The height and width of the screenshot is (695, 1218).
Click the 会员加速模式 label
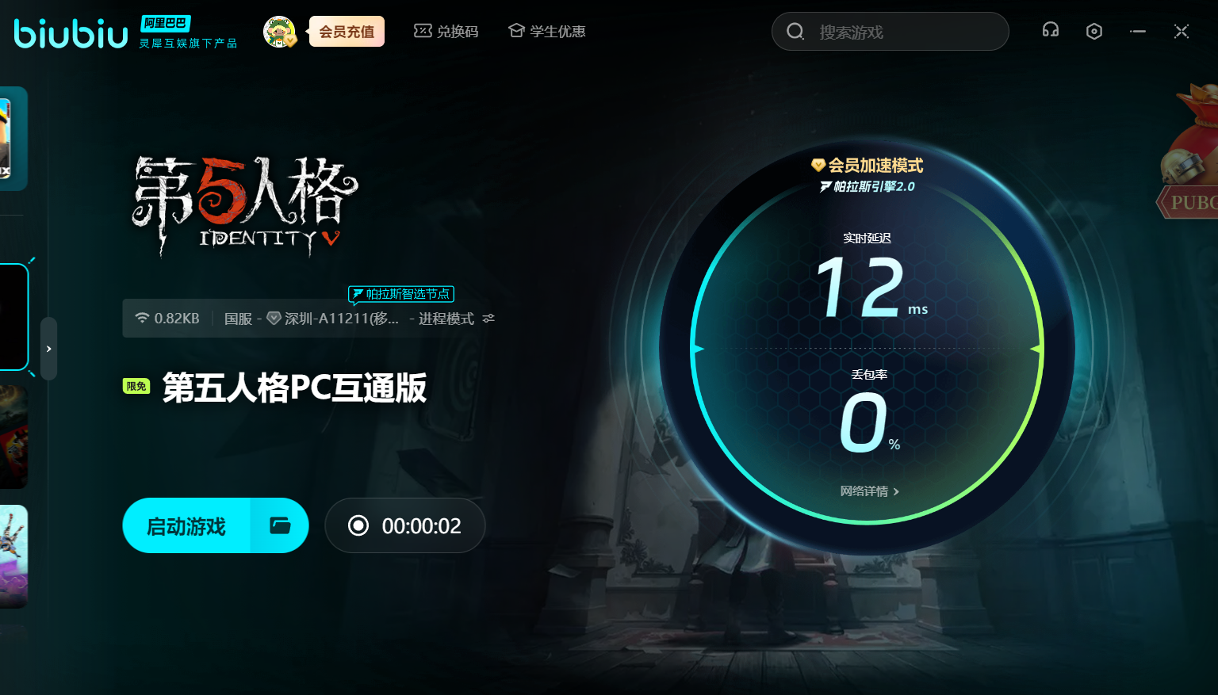868,166
